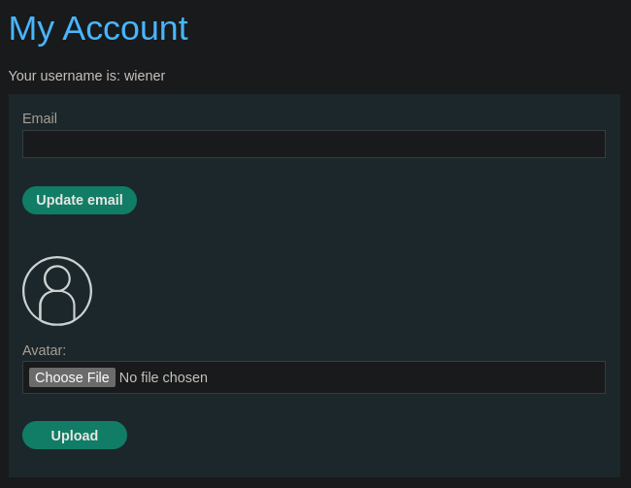Click the word 'Account' in page title

[x=125, y=28]
